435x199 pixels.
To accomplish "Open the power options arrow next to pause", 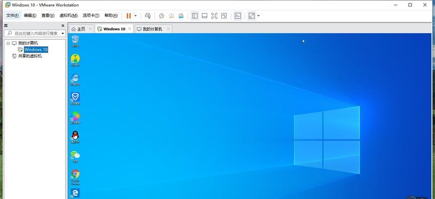I will 136,16.
